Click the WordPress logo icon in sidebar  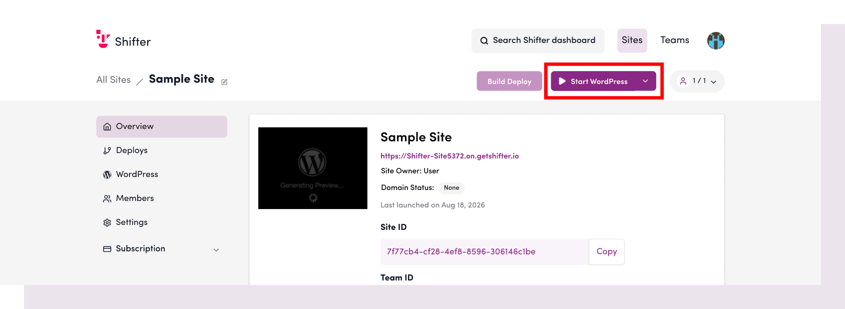click(107, 174)
